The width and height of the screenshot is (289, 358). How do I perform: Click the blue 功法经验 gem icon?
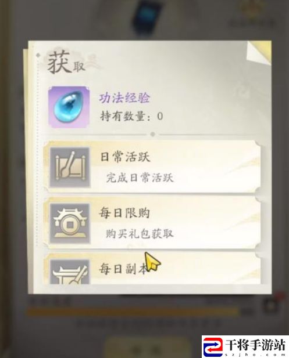[69, 107]
